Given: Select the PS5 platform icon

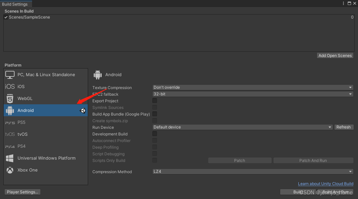Looking at the screenshot, I should point(9,122).
